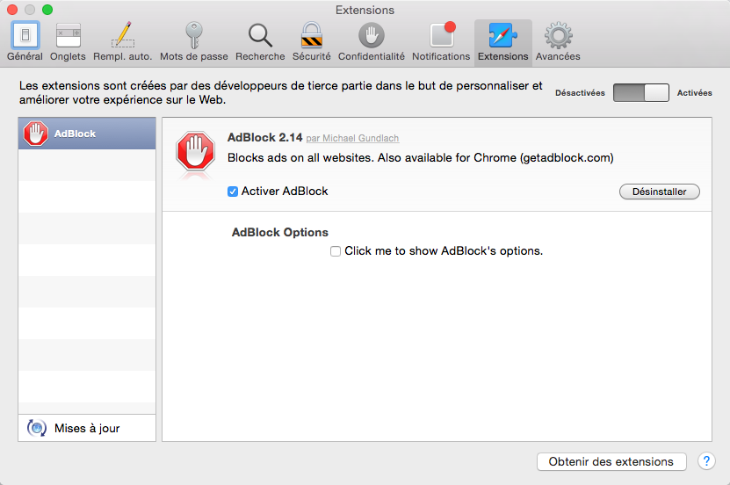This screenshot has height=485, width=730.
Task: Select the Extensions toolbar tab
Action: point(503,41)
